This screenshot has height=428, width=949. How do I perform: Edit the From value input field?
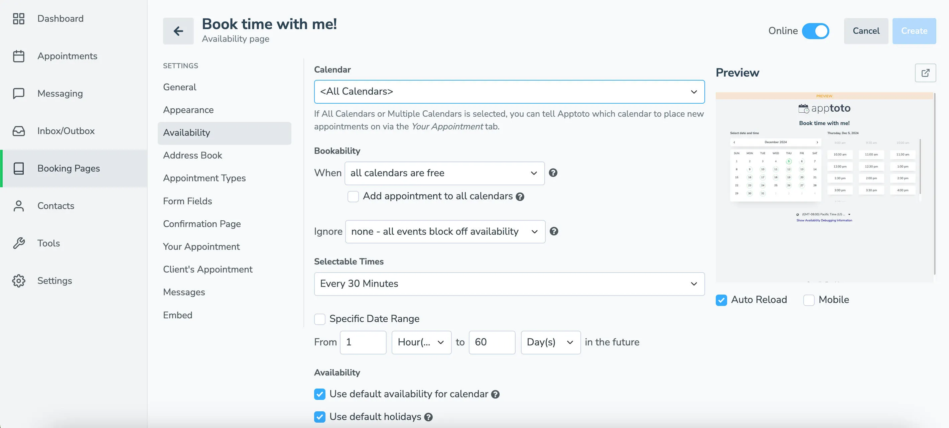click(x=363, y=342)
